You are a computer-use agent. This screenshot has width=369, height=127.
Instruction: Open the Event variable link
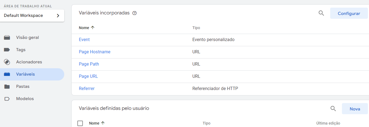pyautogui.click(x=84, y=40)
